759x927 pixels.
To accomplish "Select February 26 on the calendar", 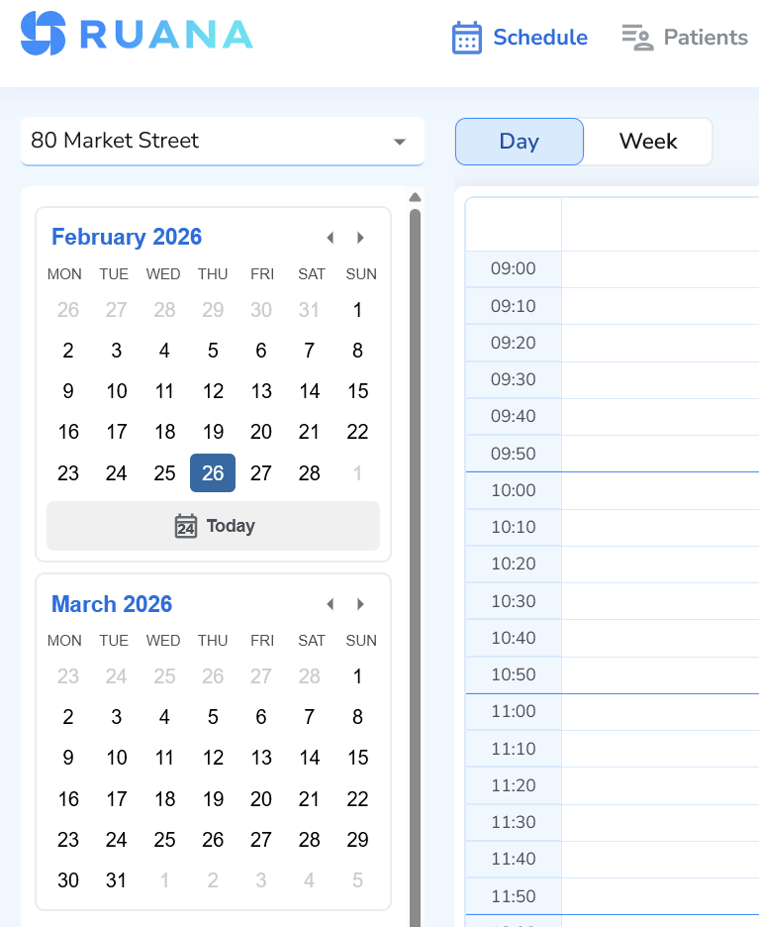I will [212, 472].
